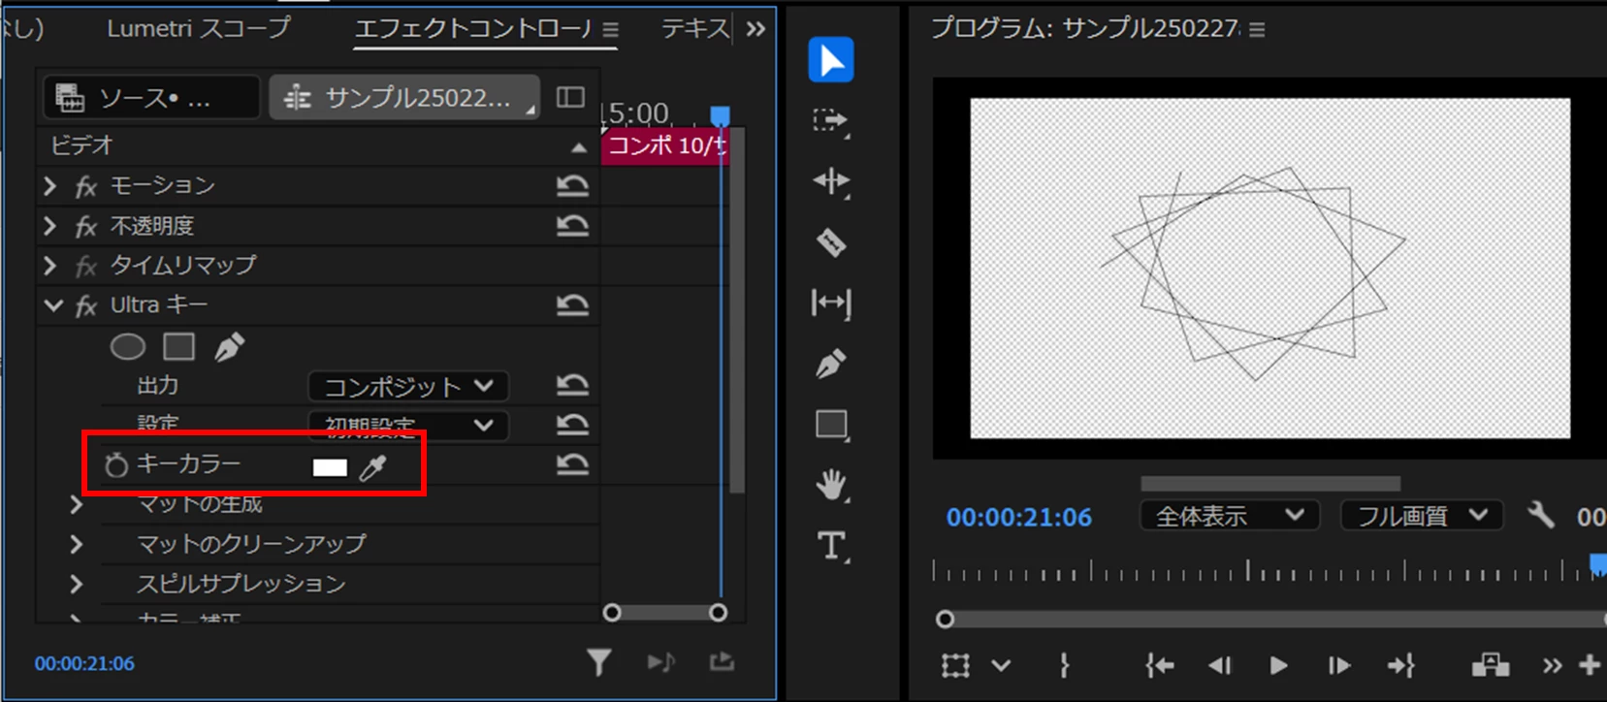Select the Razor tool

tap(831, 241)
